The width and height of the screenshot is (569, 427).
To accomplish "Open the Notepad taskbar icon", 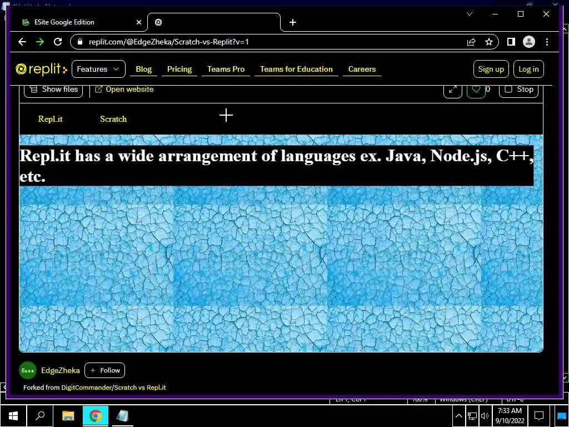I will [122, 416].
